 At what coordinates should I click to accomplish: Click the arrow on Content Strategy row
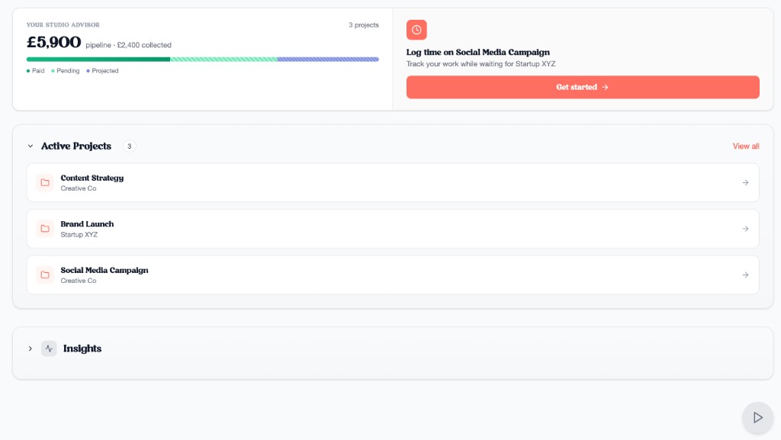[x=745, y=183]
